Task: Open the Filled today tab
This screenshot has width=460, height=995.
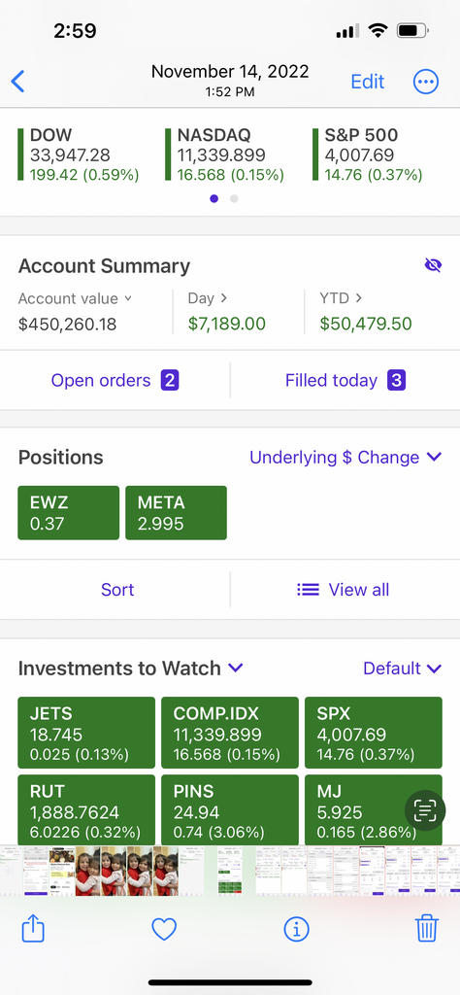Action: click(345, 381)
